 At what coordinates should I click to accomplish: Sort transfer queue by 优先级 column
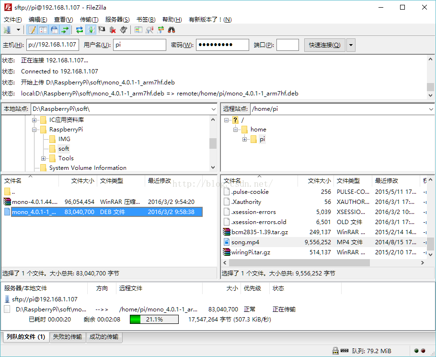pyautogui.click(x=254, y=288)
